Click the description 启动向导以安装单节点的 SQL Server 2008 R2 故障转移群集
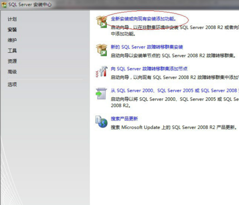 click(x=173, y=55)
